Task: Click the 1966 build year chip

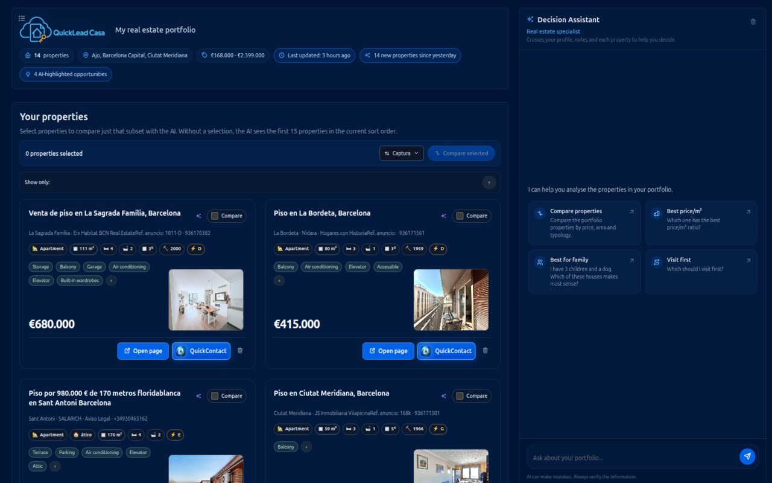Action: [413, 429]
